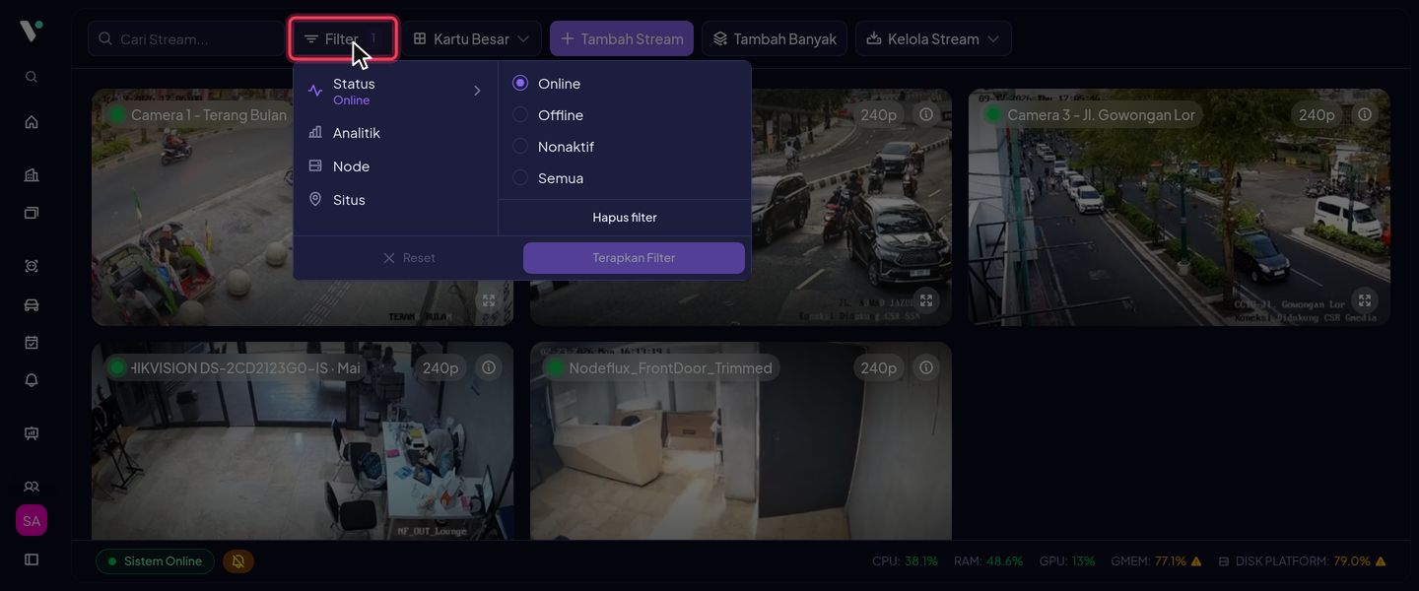
Task: Expand Camera 1 stream to fullscreen
Action: point(488,300)
